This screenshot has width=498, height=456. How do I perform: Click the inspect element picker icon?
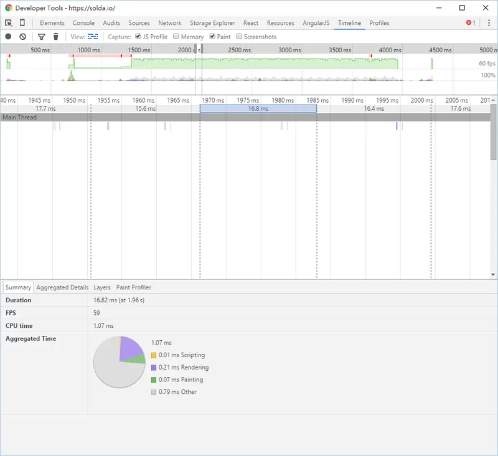pyautogui.click(x=9, y=23)
